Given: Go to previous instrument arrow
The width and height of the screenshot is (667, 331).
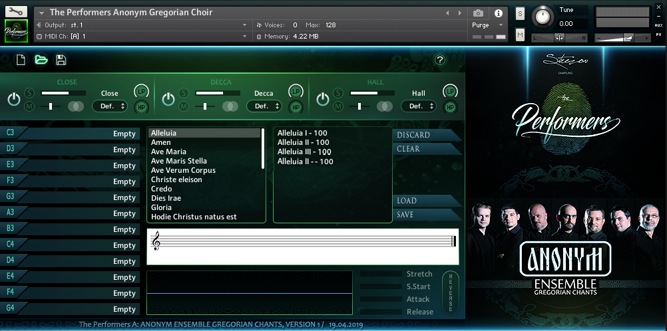Looking at the screenshot, I should [x=447, y=13].
